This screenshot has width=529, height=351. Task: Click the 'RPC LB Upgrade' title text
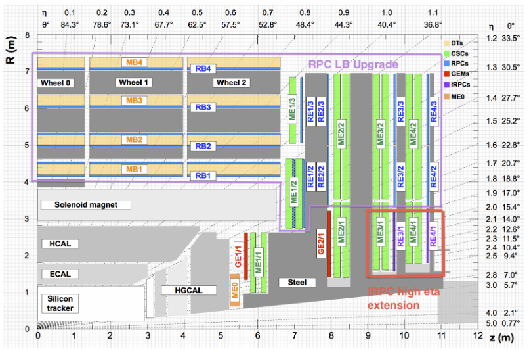353,64
